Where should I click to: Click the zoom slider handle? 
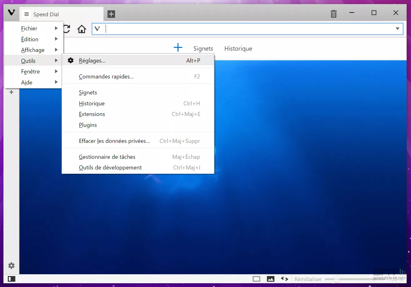[337, 279]
